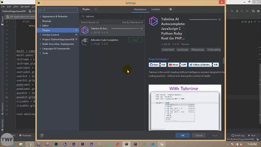Open the Project tool window sidebar button

coord(2,21)
